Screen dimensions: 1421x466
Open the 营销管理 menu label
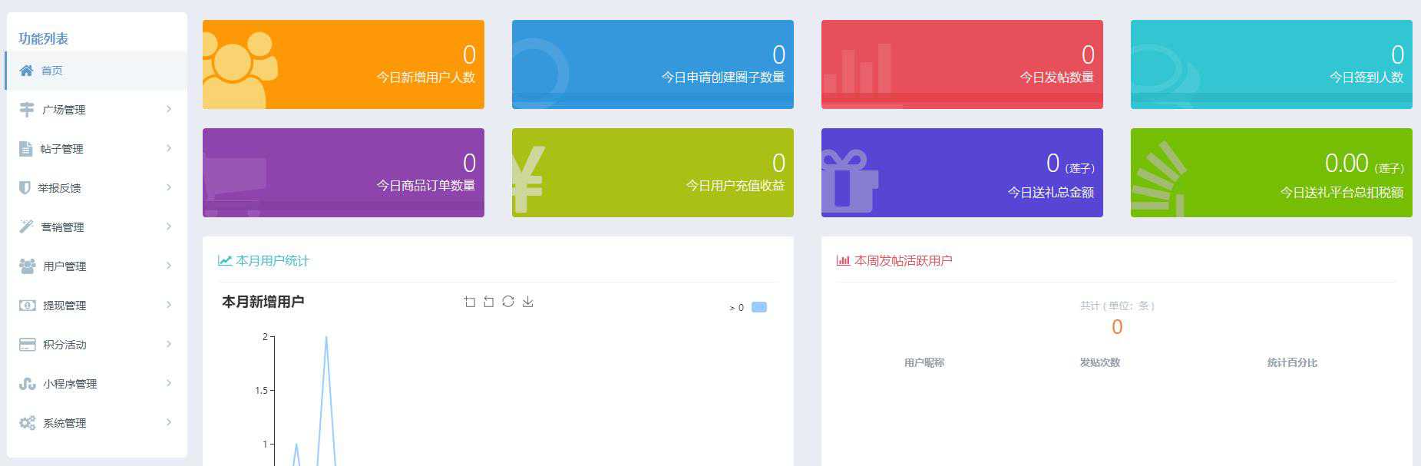coord(62,227)
